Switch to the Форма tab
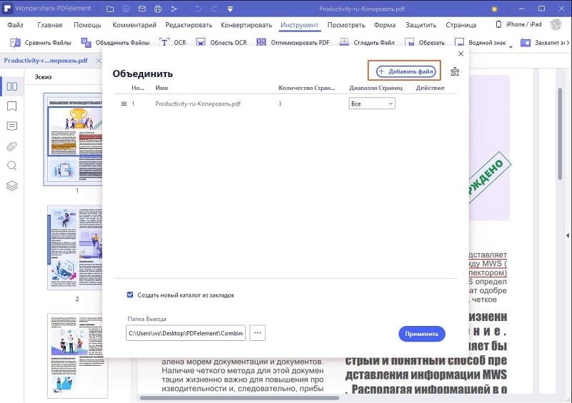Image resolution: width=572 pixels, height=403 pixels. 385,25
